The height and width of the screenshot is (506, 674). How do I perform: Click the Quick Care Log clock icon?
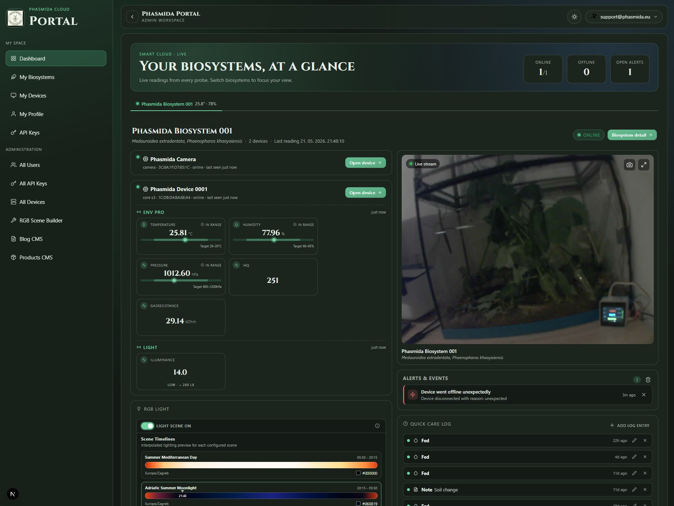(x=405, y=424)
